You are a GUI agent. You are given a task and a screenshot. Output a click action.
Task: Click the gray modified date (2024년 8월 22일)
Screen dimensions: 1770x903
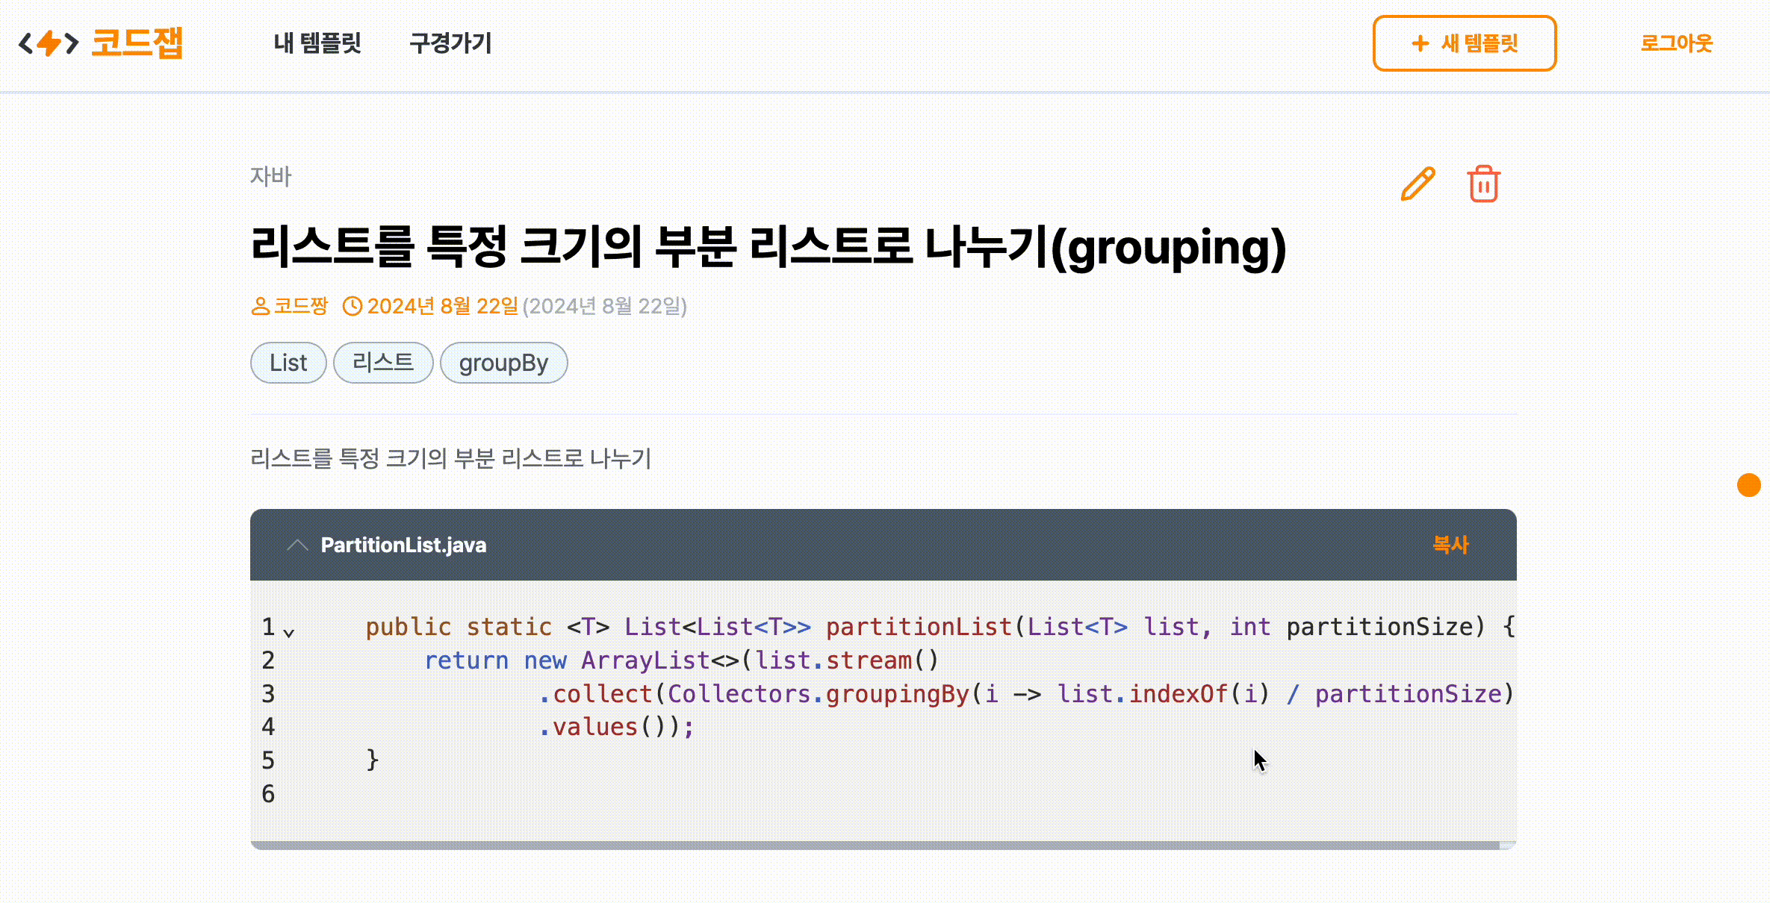point(604,306)
